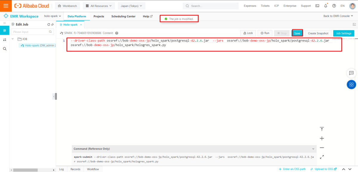Open the help question-mark icon in header
This screenshot has width=358, height=172.
click(334, 6)
